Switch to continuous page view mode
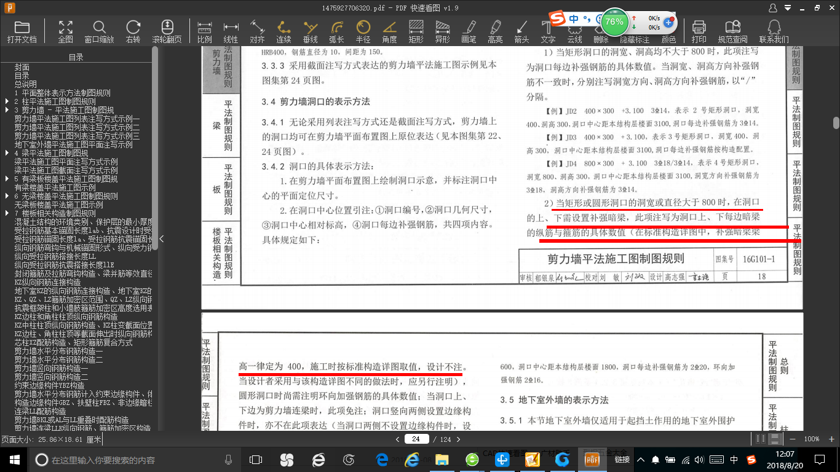This screenshot has width=840, height=472. (775, 439)
